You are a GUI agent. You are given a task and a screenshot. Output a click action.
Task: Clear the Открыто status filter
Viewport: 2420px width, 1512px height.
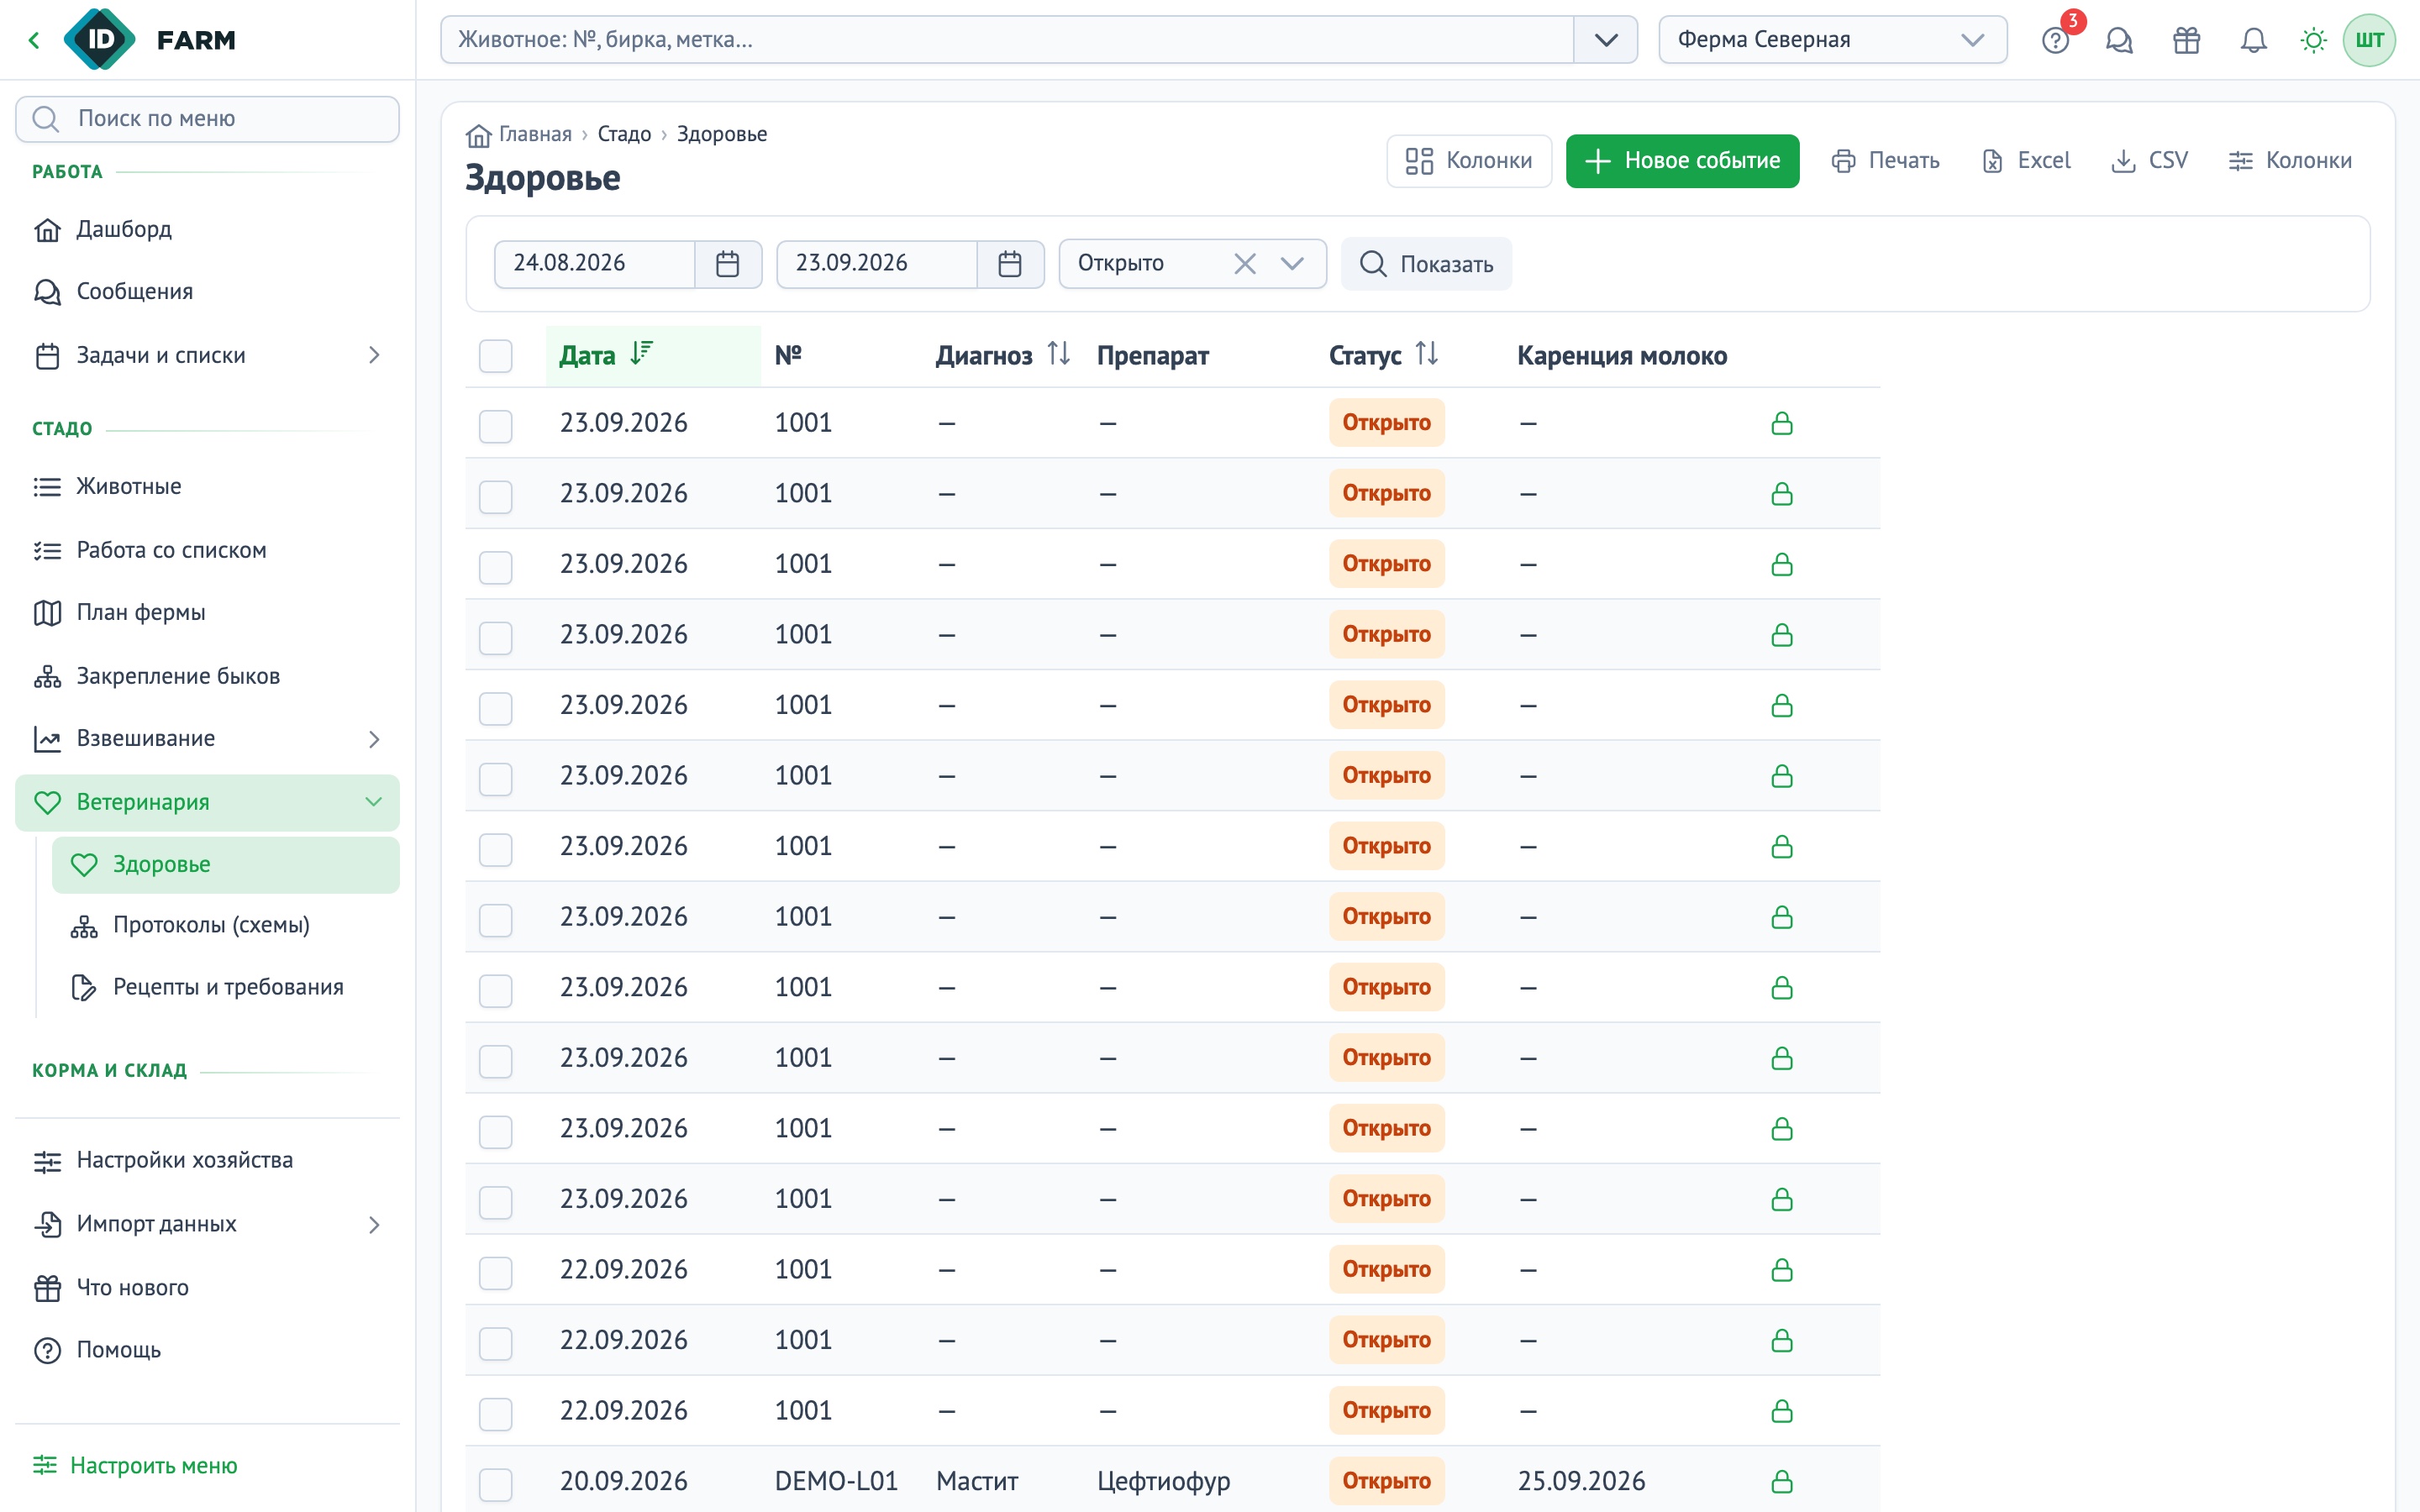(x=1245, y=264)
